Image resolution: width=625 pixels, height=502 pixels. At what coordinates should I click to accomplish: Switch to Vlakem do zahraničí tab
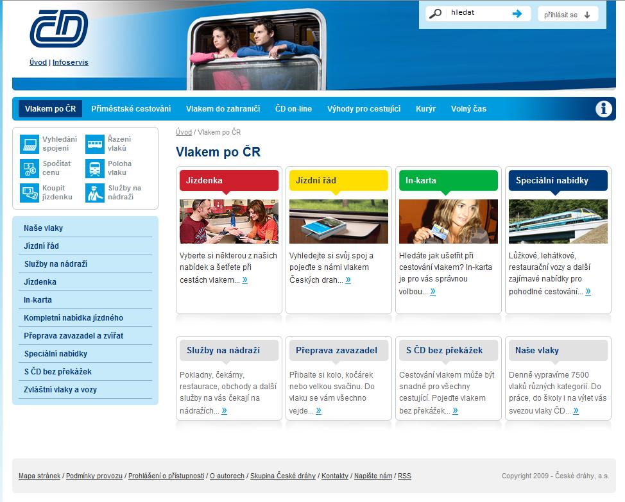tap(223, 109)
